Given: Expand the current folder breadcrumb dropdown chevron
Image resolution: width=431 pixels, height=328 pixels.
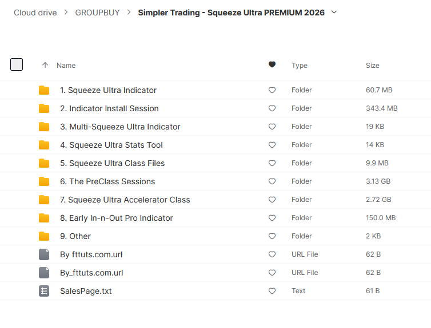Looking at the screenshot, I should click(x=334, y=12).
